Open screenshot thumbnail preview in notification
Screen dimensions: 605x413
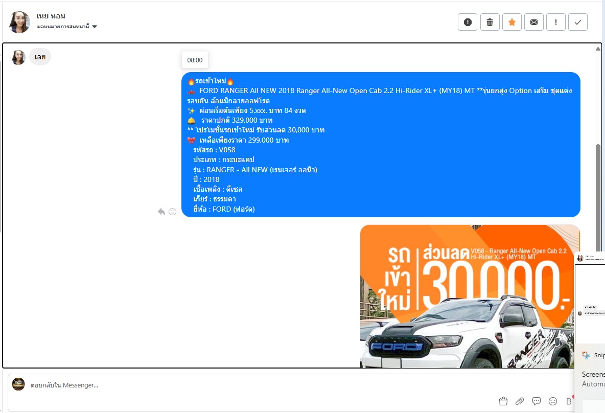(x=590, y=297)
